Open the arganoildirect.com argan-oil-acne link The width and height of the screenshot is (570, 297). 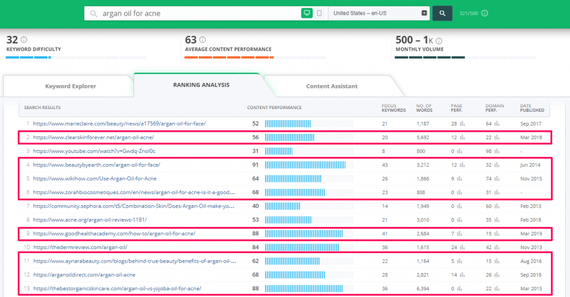(x=85, y=275)
